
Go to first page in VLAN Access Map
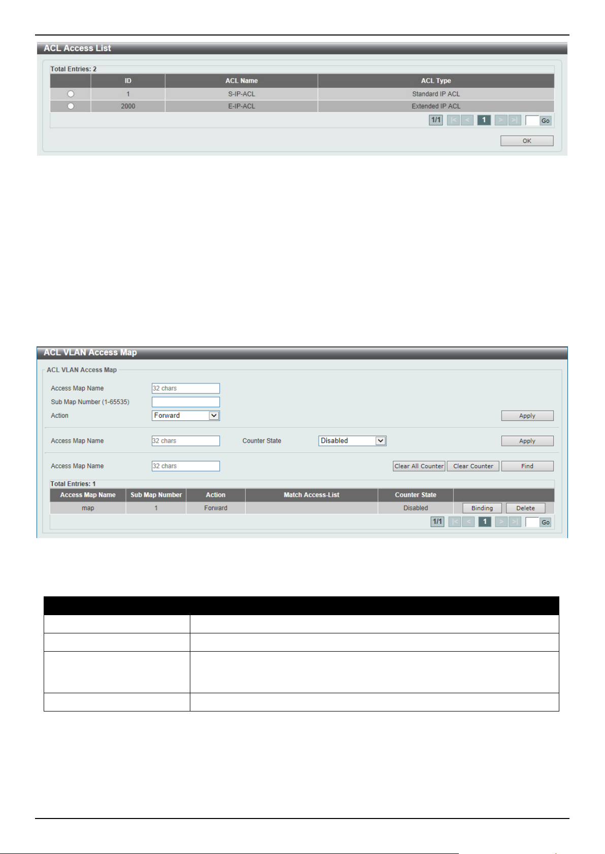point(455,522)
